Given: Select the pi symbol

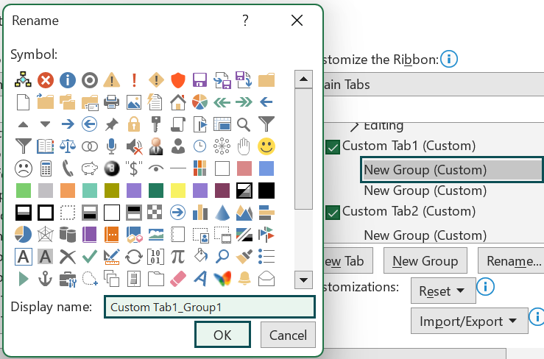Looking at the screenshot, I should pyautogui.click(x=178, y=257).
